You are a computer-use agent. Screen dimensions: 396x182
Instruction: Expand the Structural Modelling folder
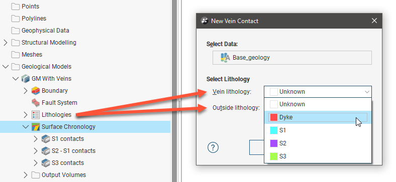(x=6, y=43)
